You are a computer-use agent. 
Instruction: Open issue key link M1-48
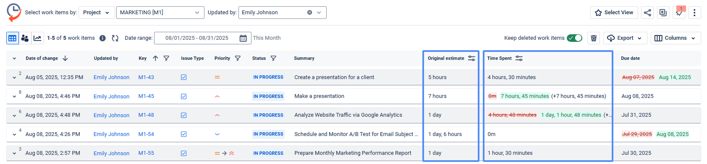(146, 115)
